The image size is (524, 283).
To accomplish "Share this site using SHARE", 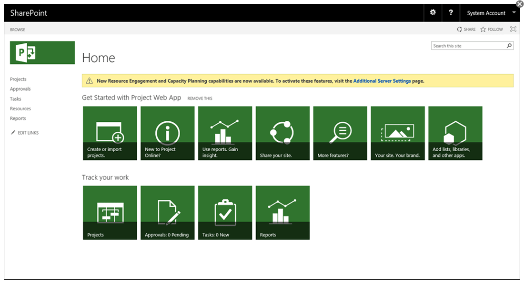I will tap(466, 29).
